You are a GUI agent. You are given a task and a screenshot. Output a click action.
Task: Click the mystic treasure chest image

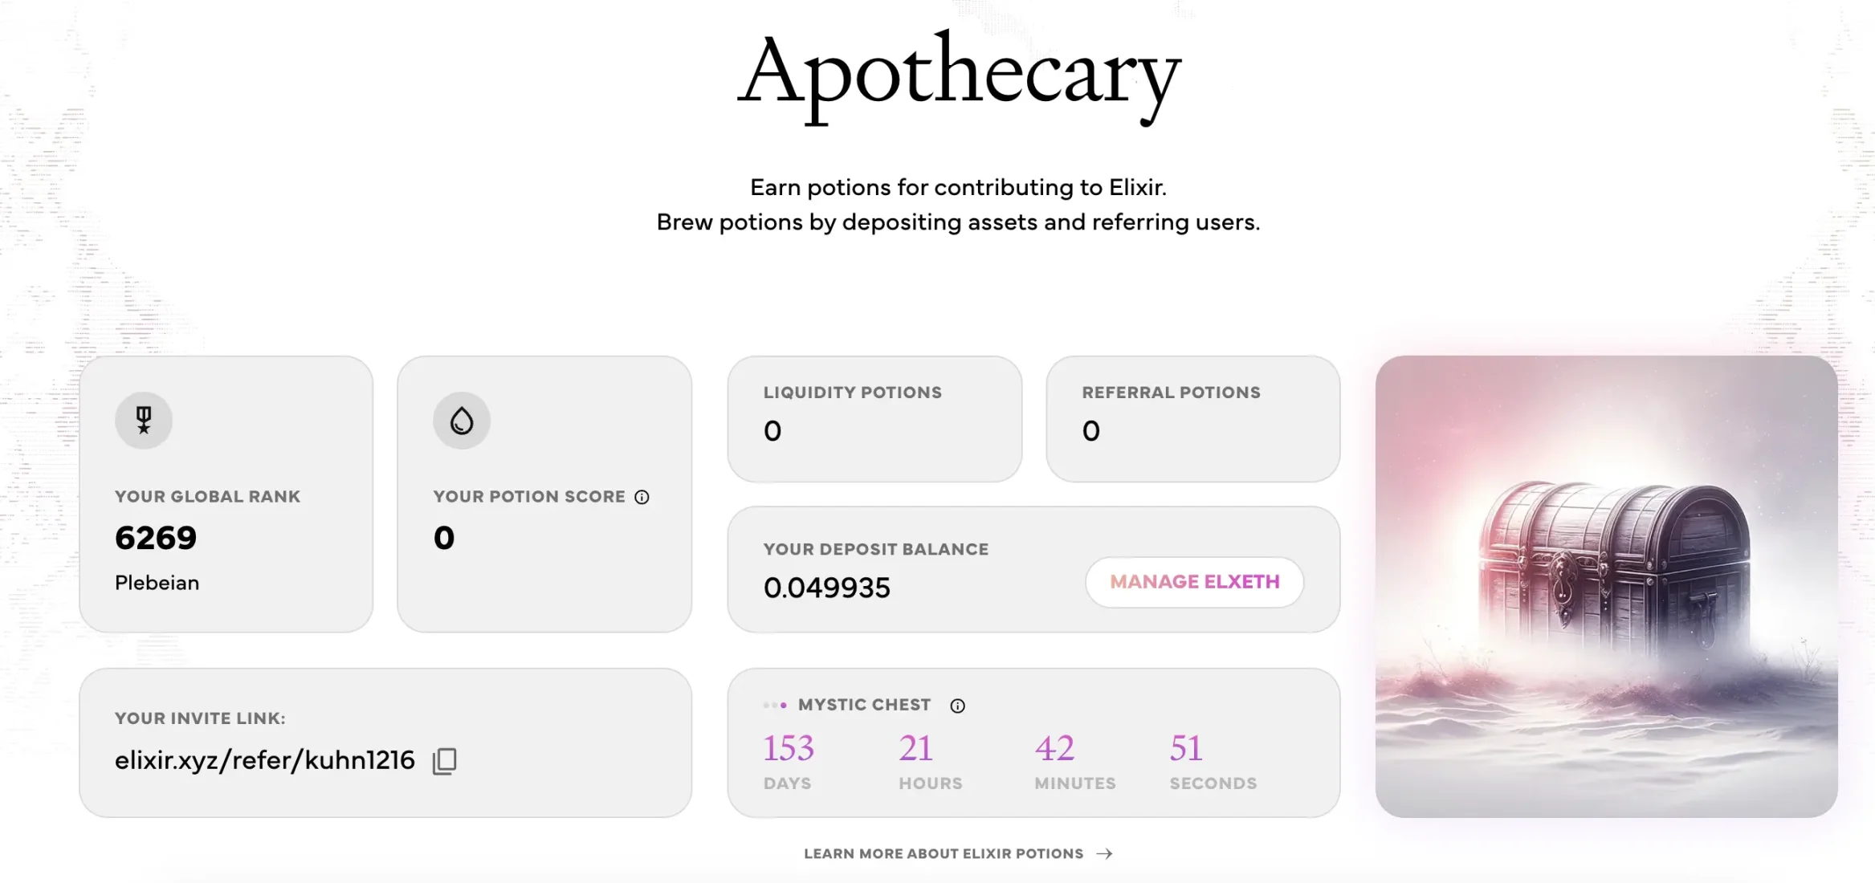pyautogui.click(x=1606, y=586)
